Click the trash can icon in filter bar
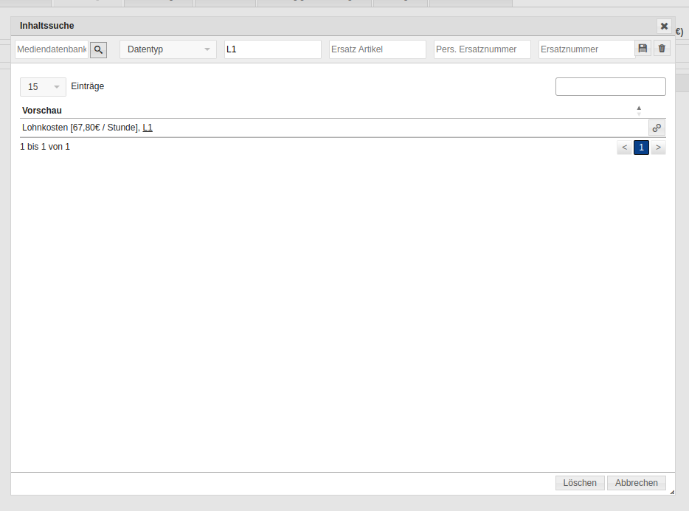This screenshot has width=689, height=511. (662, 49)
